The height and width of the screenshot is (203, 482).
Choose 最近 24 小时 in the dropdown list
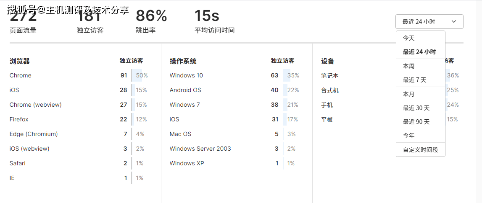coord(419,52)
